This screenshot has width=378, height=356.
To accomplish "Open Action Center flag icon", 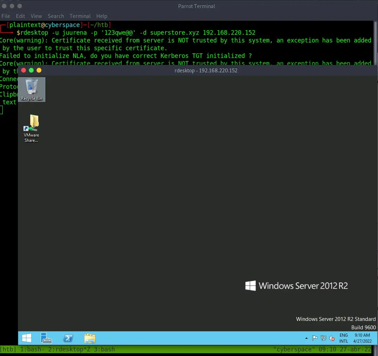I will (x=315, y=338).
